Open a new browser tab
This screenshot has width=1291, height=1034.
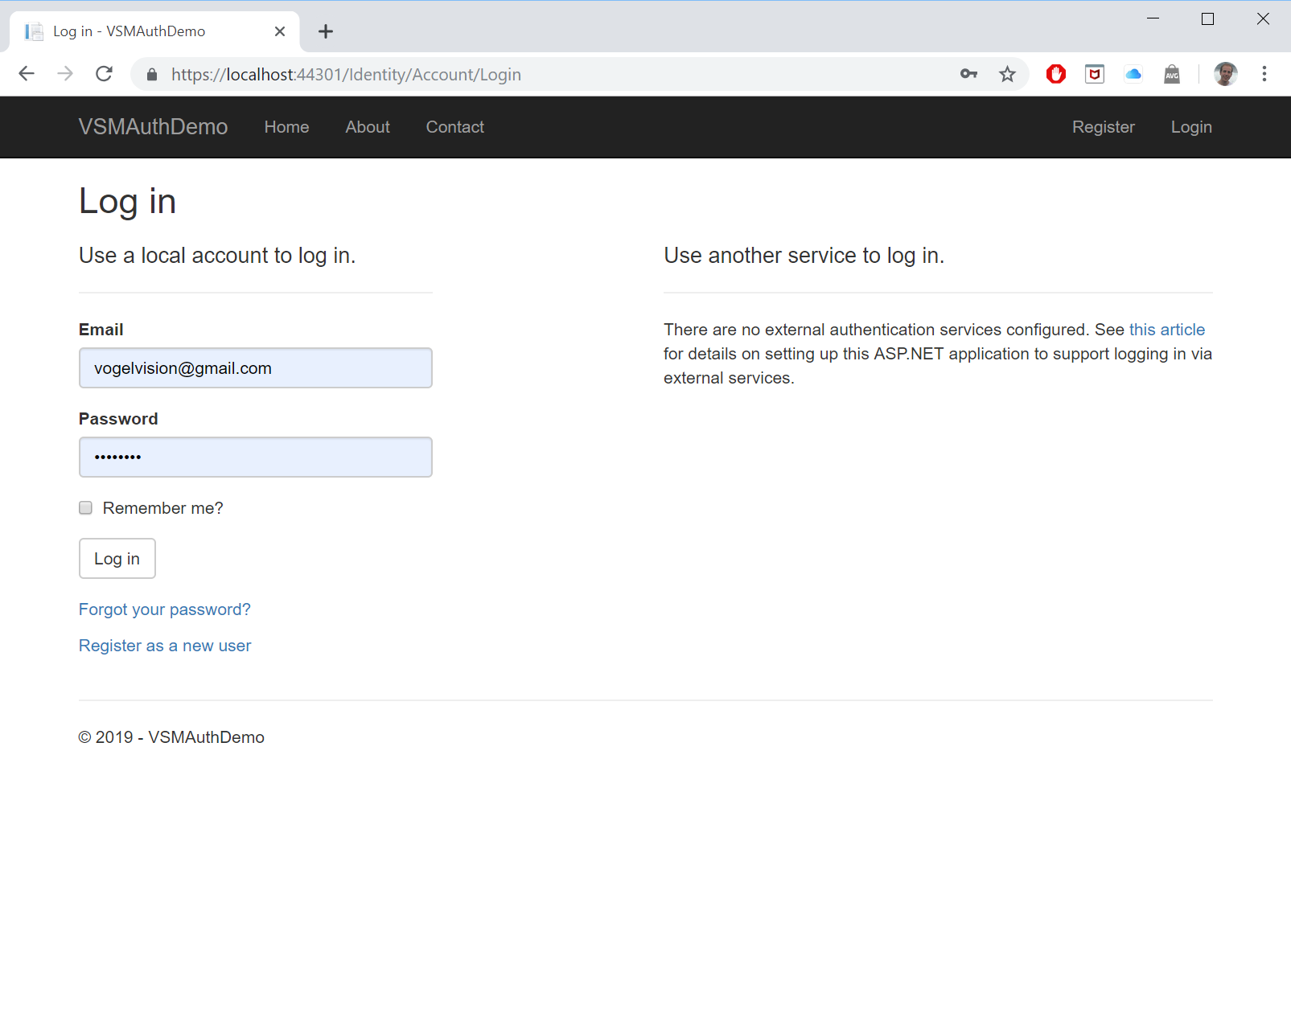[x=325, y=31]
